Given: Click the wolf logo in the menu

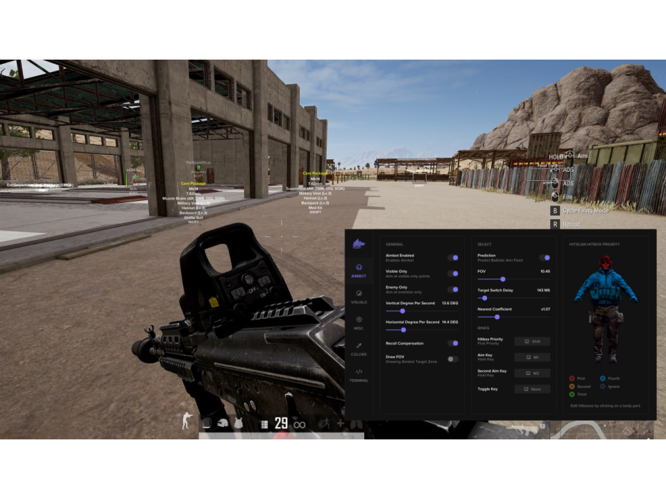Looking at the screenshot, I should coord(359,244).
